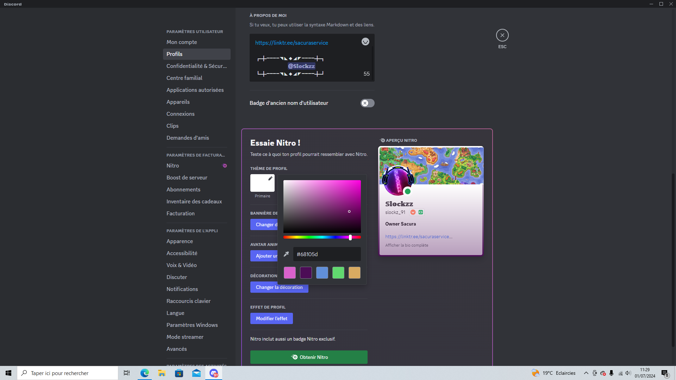Open network settings tray icon
676x380 pixels.
(620, 373)
